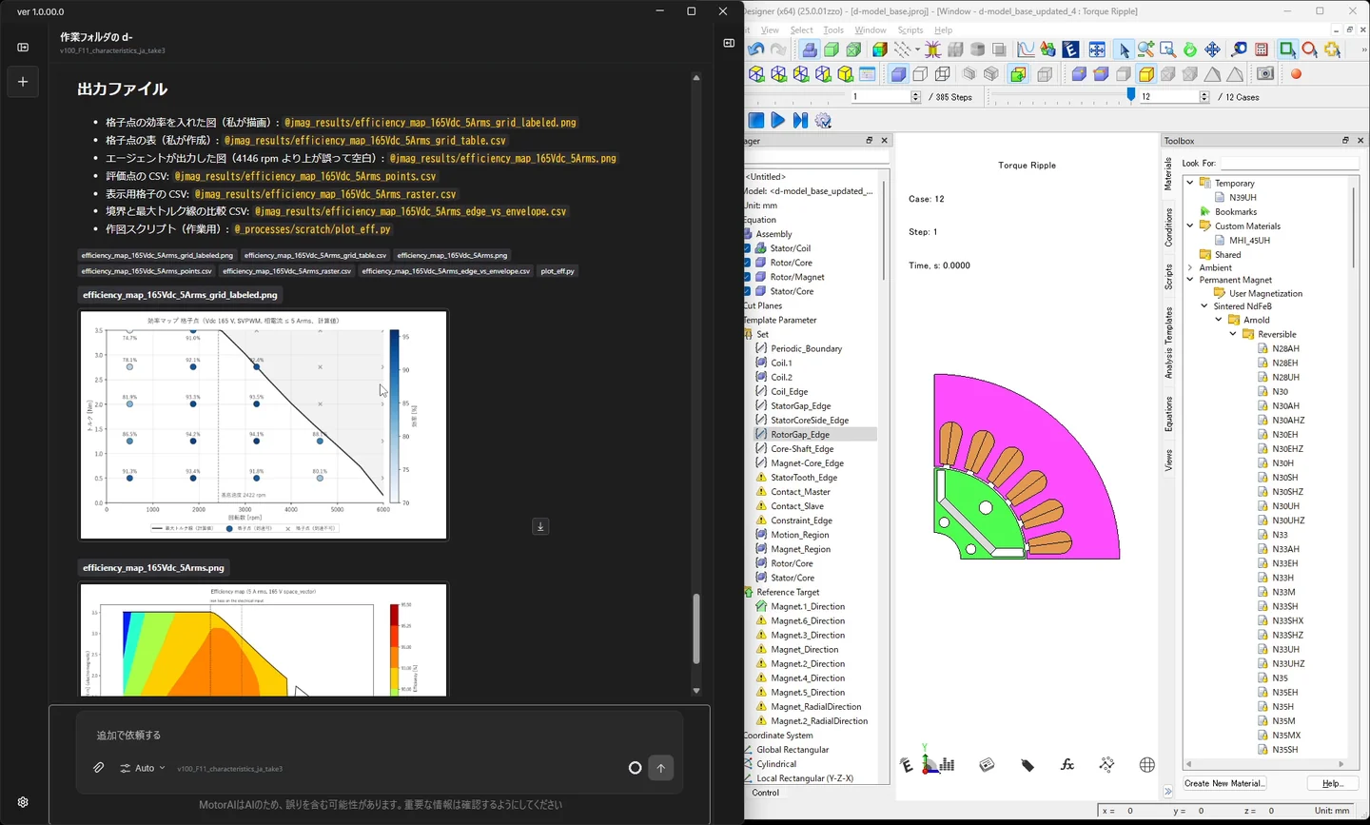Click the undo arrow in Designer toolbar
The width and height of the screenshot is (1370, 825).
click(x=756, y=49)
